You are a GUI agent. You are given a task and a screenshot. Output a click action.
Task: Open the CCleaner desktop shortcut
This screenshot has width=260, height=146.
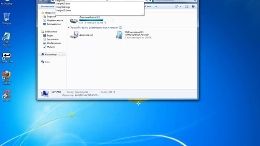(x=6, y=96)
